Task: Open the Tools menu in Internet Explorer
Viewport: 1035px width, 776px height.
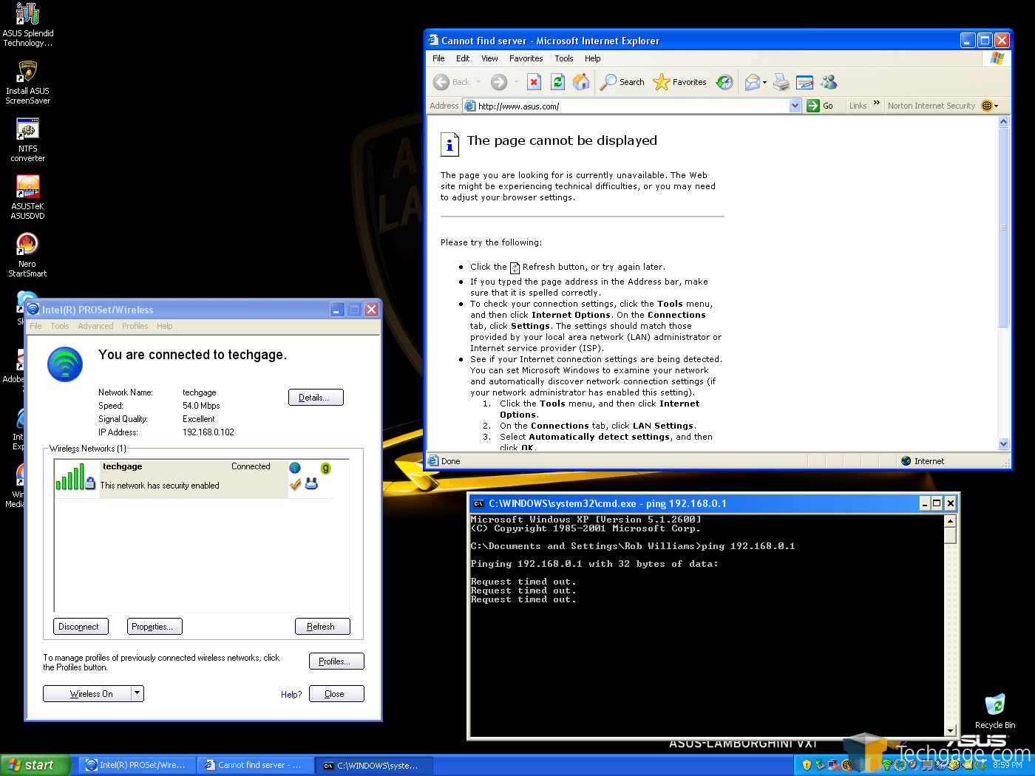Action: click(563, 58)
